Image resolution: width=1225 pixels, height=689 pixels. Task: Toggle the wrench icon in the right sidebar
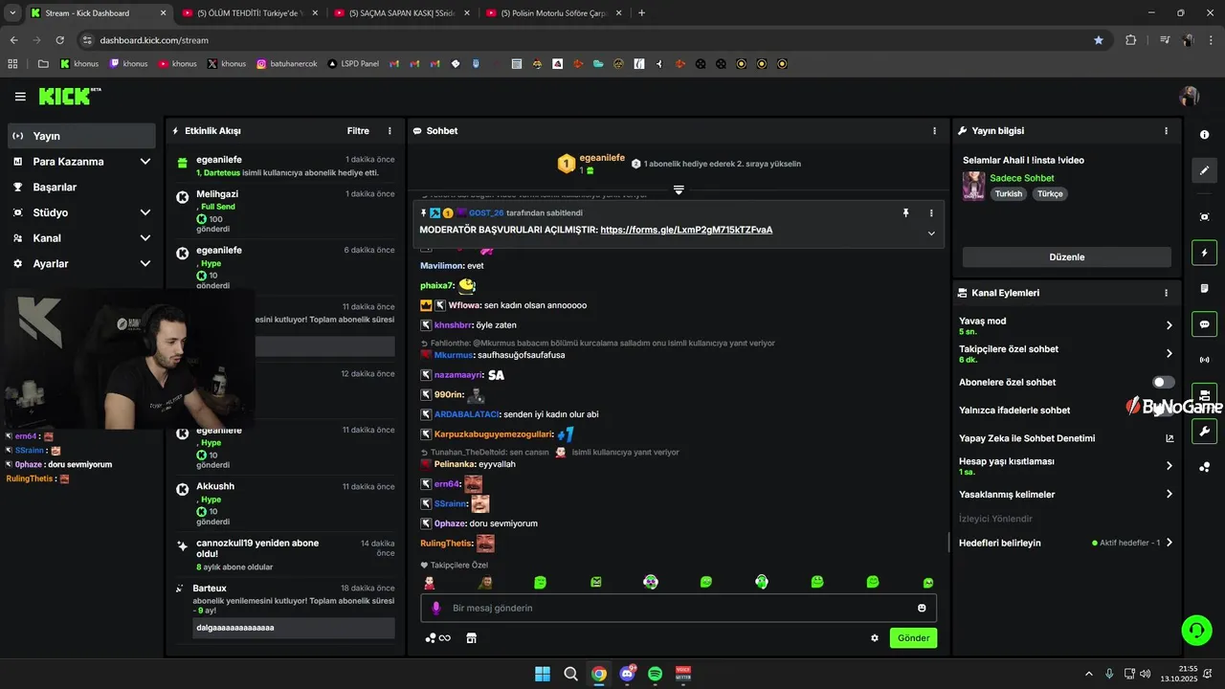pyautogui.click(x=1204, y=431)
